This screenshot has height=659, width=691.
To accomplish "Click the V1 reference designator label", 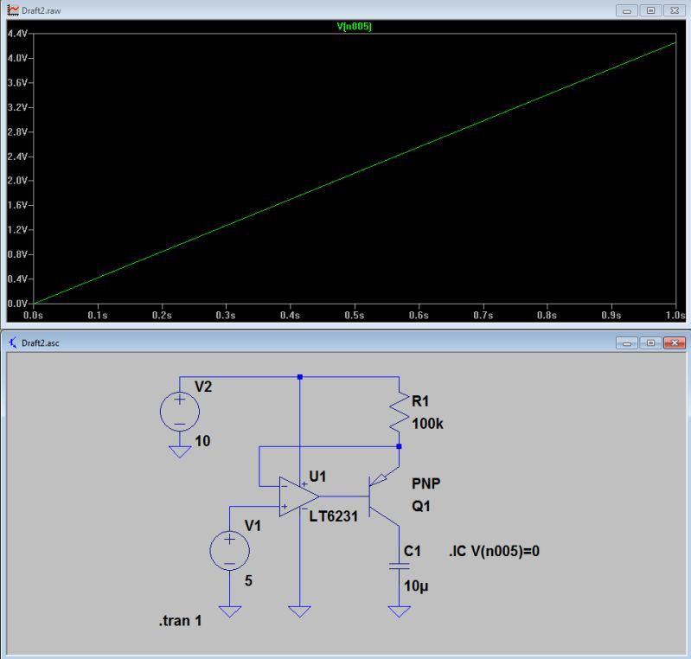I will point(253,526).
